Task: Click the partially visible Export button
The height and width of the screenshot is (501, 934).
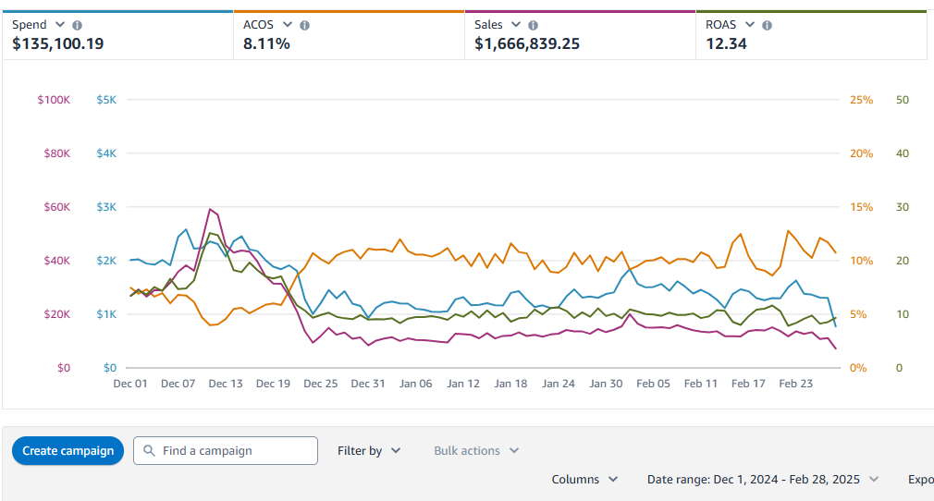Action: coord(921,480)
